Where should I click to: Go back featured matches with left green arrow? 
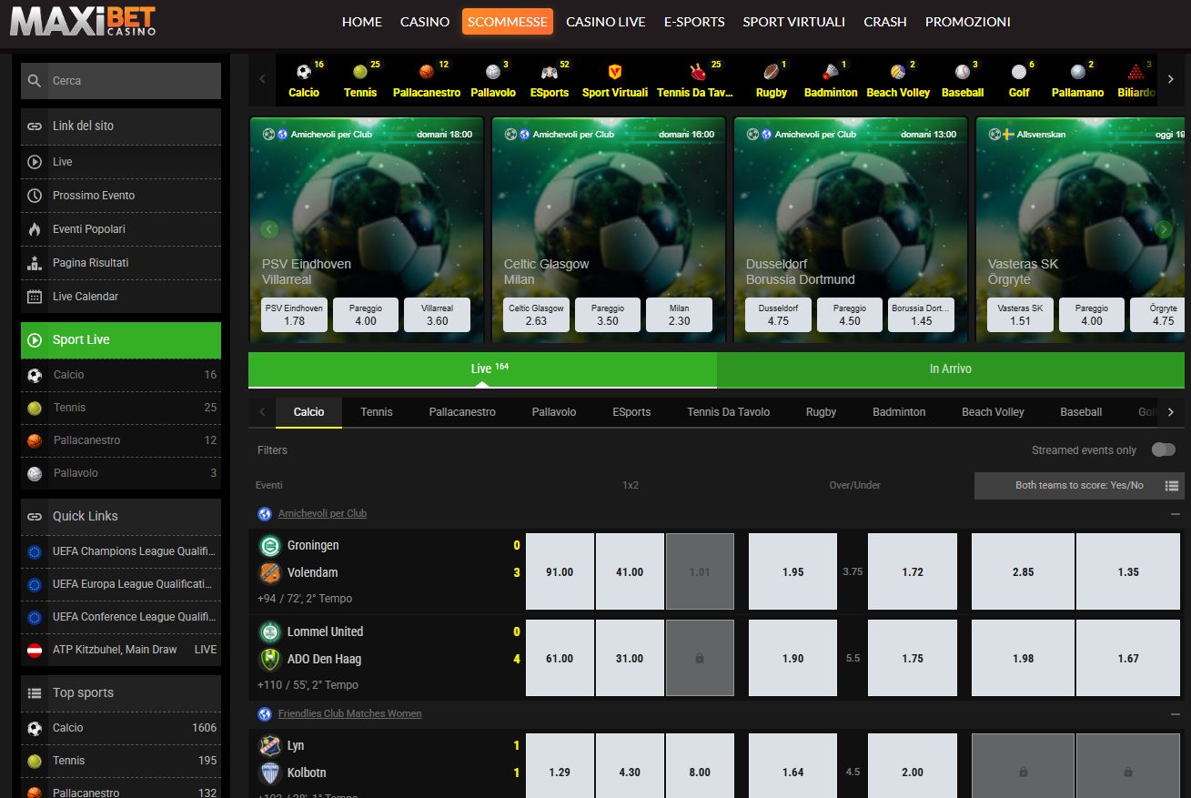click(x=268, y=229)
